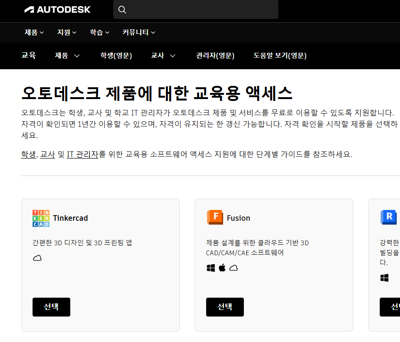Click the Fusion product title
Screen dimensions: 400x342
pyautogui.click(x=239, y=218)
